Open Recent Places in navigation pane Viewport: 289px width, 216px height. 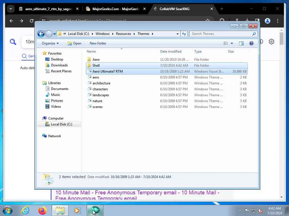[61, 71]
